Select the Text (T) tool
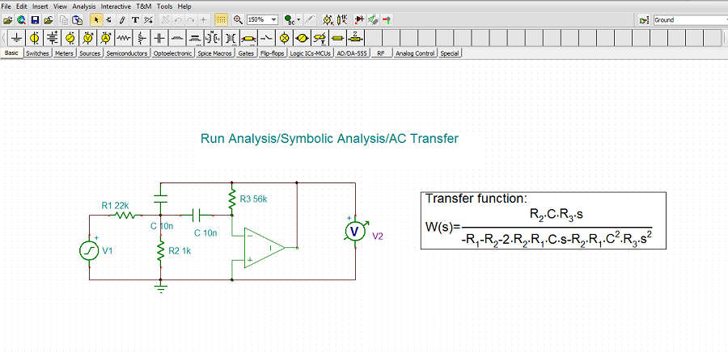This screenshot has width=728, height=352. pos(135,19)
